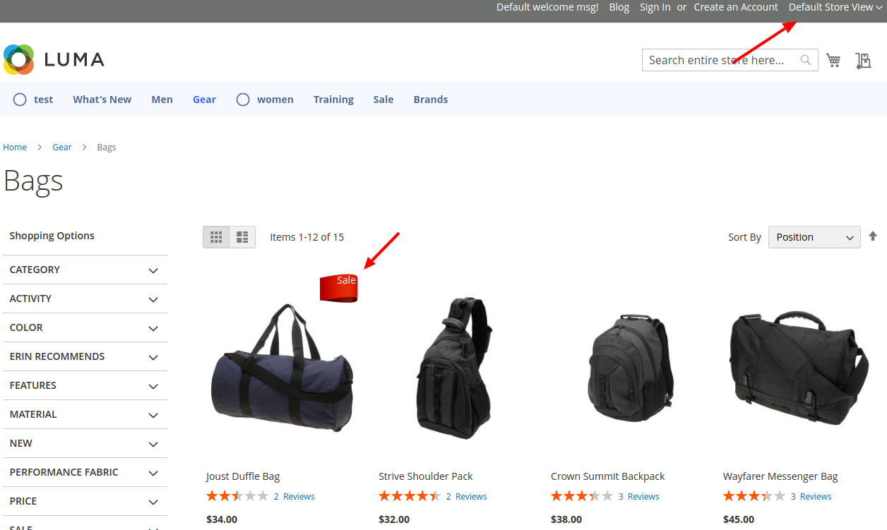Click the Joust Duffle Bag image
The image size is (887, 530).
tap(282, 368)
